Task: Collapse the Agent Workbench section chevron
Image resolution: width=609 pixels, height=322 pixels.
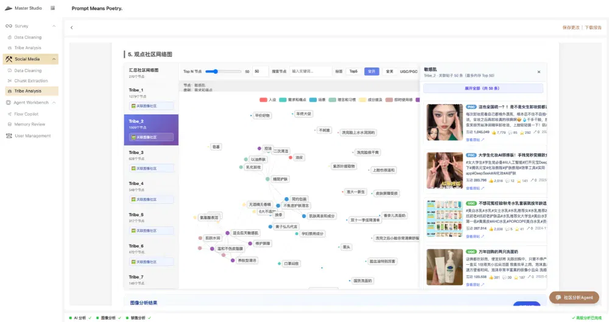Action: [x=54, y=102]
